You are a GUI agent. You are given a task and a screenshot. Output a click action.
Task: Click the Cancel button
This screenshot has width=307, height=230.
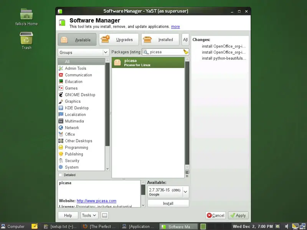click(x=216, y=215)
